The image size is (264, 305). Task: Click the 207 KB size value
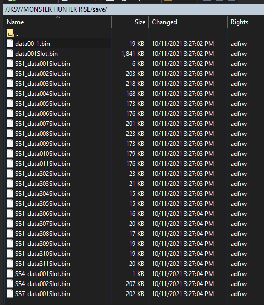(135, 284)
